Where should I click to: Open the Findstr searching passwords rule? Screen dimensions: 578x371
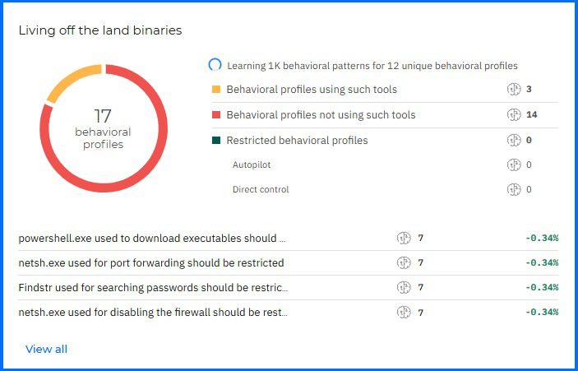[x=152, y=288]
